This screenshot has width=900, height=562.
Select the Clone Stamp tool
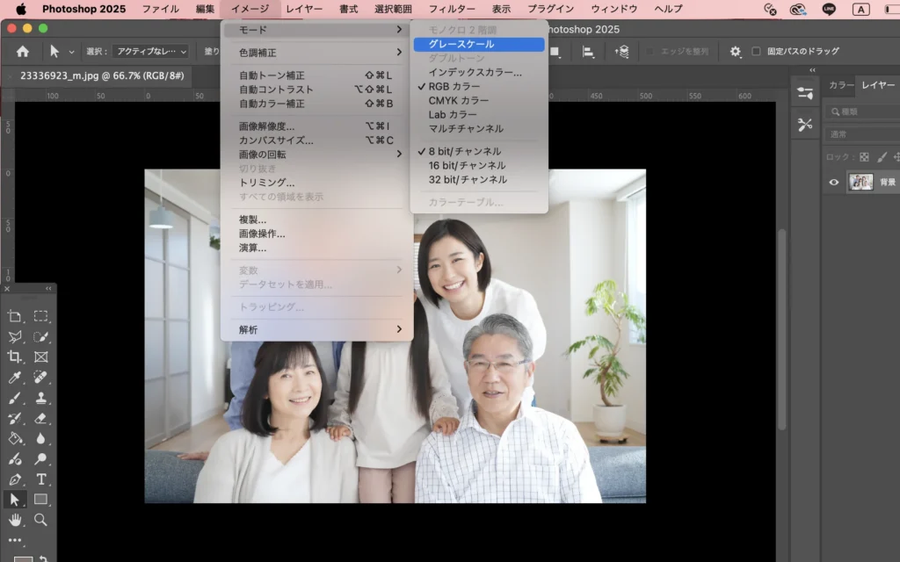click(x=40, y=398)
